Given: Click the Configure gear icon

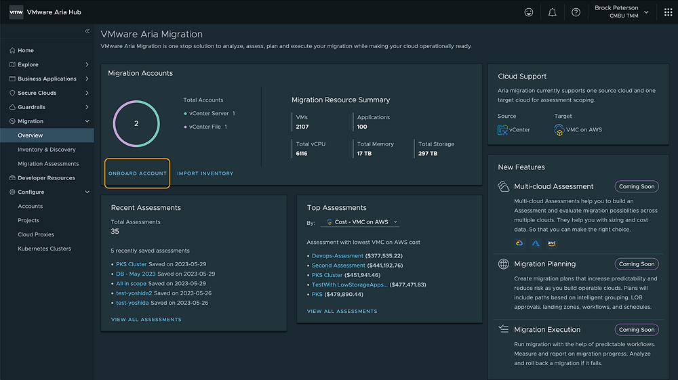Looking at the screenshot, I should (12, 192).
